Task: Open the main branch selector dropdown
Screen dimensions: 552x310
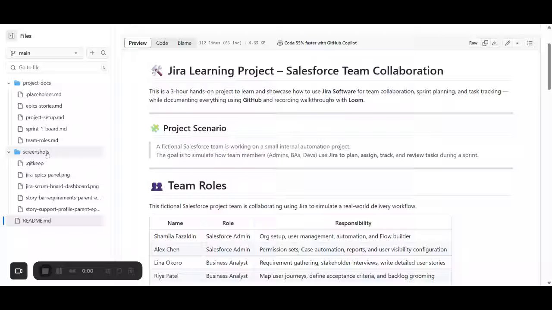Action: pyautogui.click(x=44, y=53)
